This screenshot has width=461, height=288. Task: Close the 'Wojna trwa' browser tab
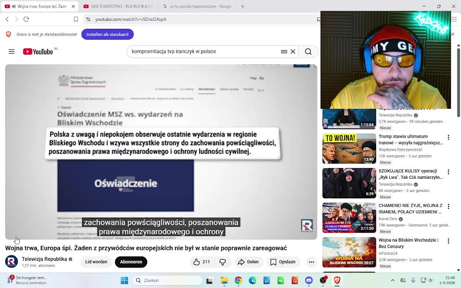73,6
